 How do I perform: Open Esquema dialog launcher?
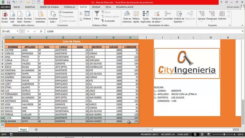pyautogui.click(x=230, y=25)
